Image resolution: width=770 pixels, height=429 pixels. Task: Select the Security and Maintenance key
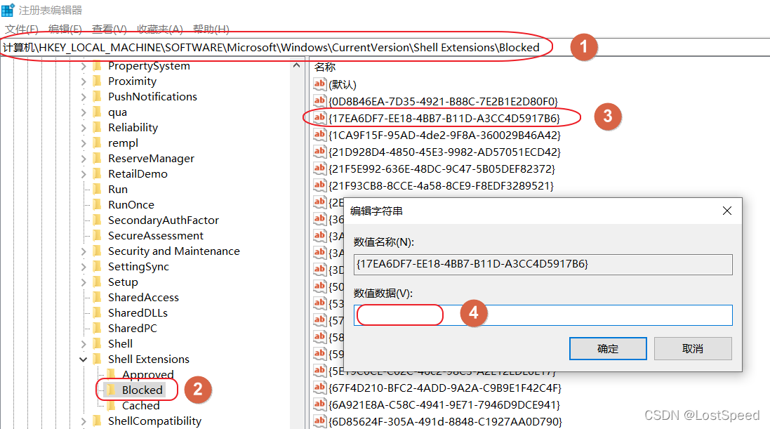tap(174, 251)
